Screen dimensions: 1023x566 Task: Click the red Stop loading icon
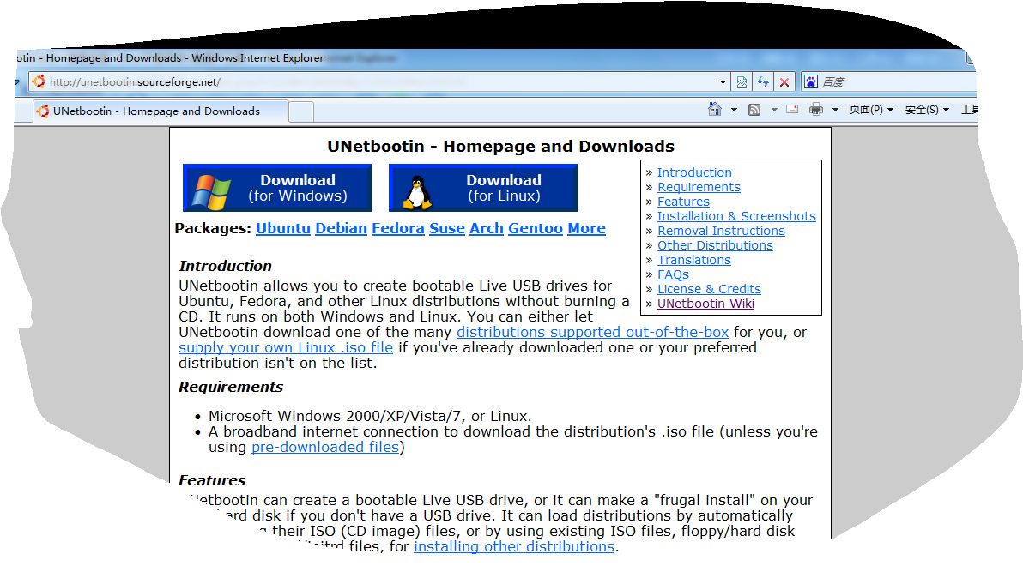[784, 82]
